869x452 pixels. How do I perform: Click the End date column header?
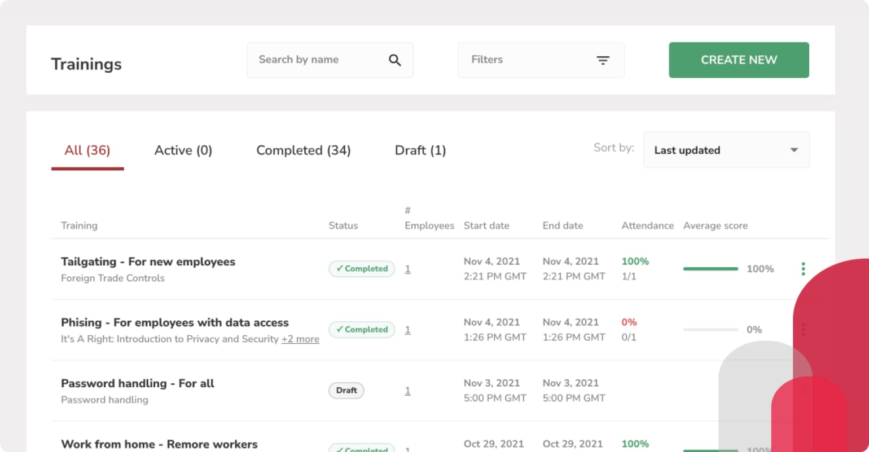click(x=563, y=225)
